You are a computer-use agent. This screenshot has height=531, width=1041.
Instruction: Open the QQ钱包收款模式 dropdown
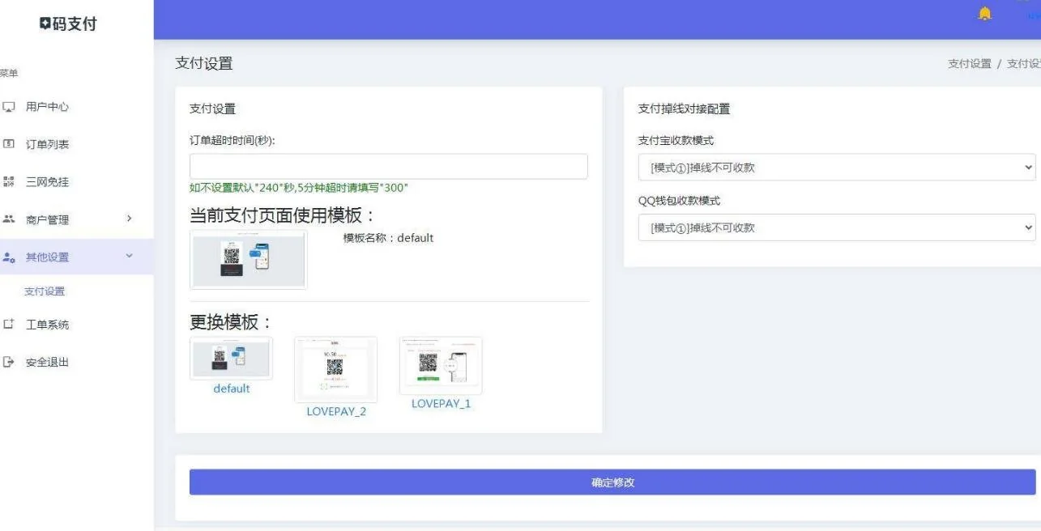coord(837,227)
